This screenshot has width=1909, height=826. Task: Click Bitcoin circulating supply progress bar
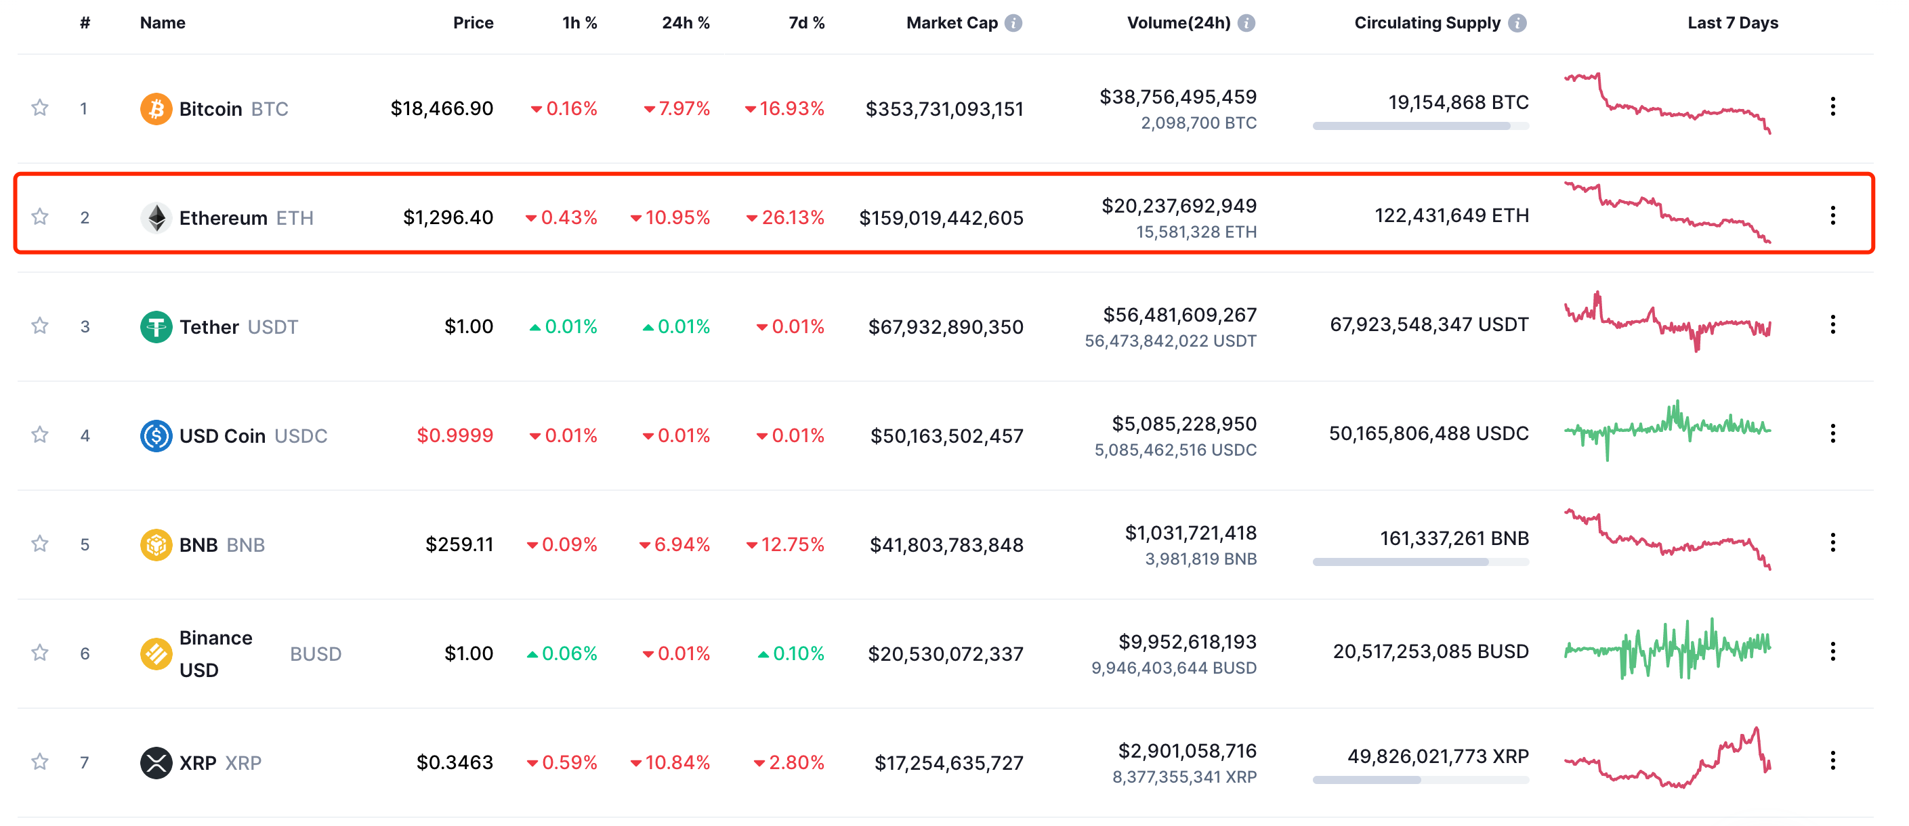coord(1421,126)
